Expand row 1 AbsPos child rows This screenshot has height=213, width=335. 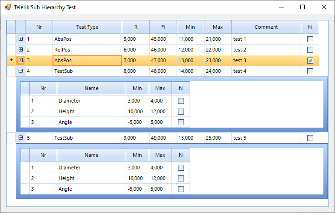20,39
